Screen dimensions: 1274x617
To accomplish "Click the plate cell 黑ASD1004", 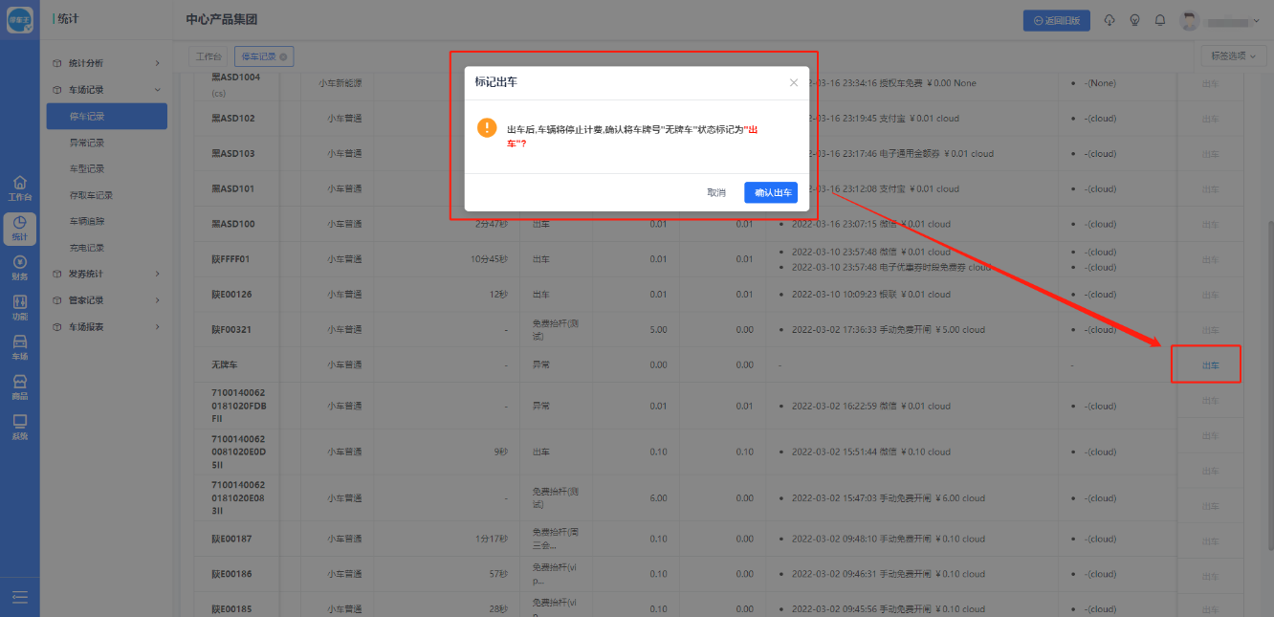I will (x=235, y=77).
